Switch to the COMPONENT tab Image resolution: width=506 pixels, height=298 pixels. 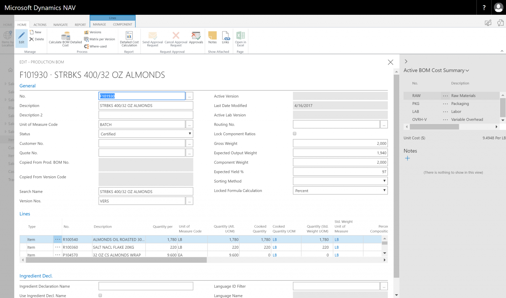tap(122, 24)
